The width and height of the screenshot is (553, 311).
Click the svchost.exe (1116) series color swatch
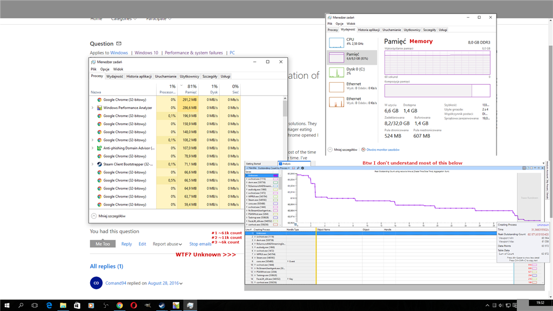[x=275, y=179]
